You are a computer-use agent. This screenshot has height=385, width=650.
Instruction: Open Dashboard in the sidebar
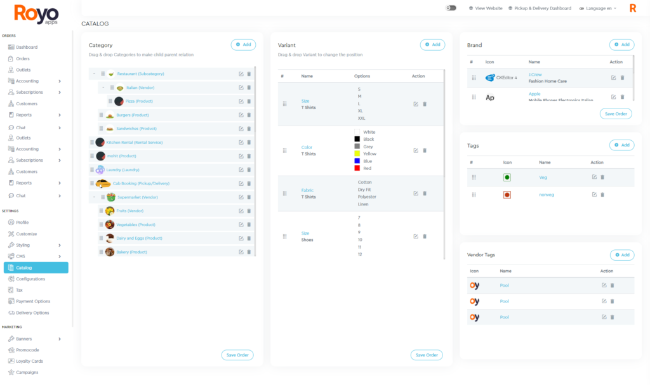[x=27, y=47]
